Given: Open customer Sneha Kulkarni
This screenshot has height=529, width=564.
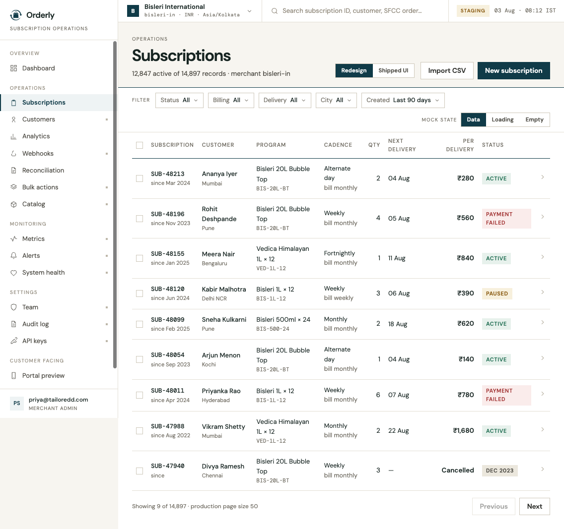Looking at the screenshot, I should [224, 320].
